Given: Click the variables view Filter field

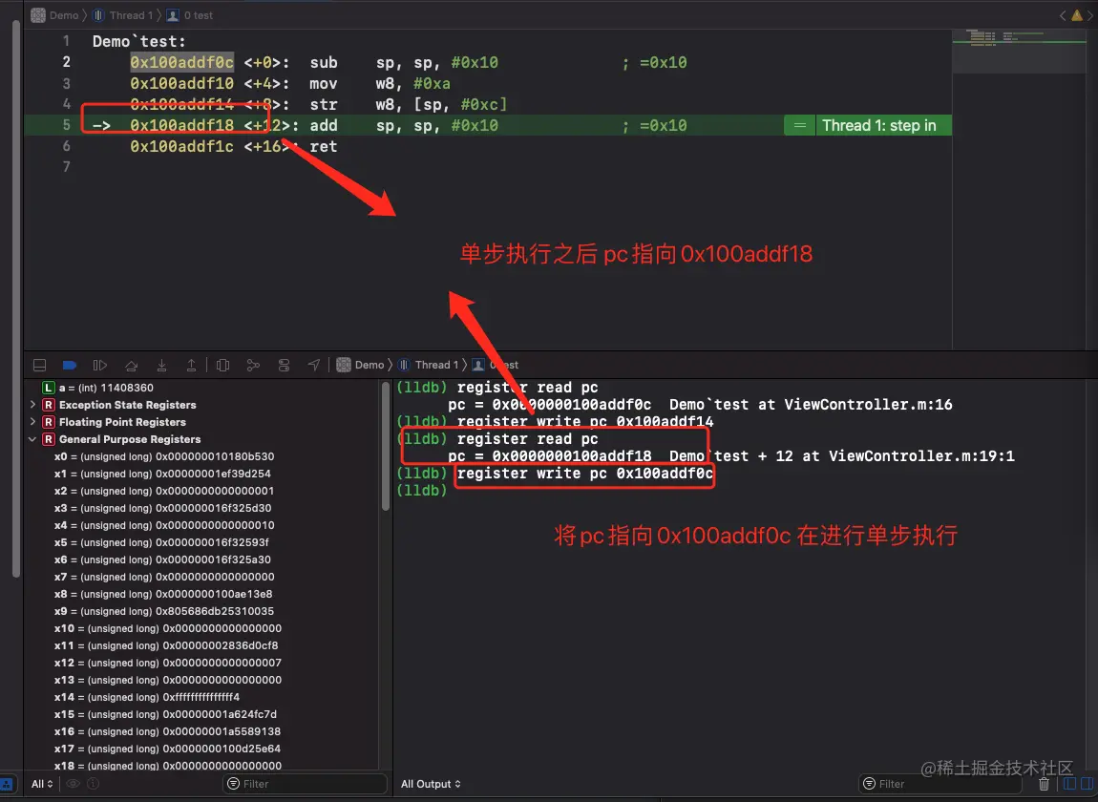Looking at the screenshot, I should point(304,783).
